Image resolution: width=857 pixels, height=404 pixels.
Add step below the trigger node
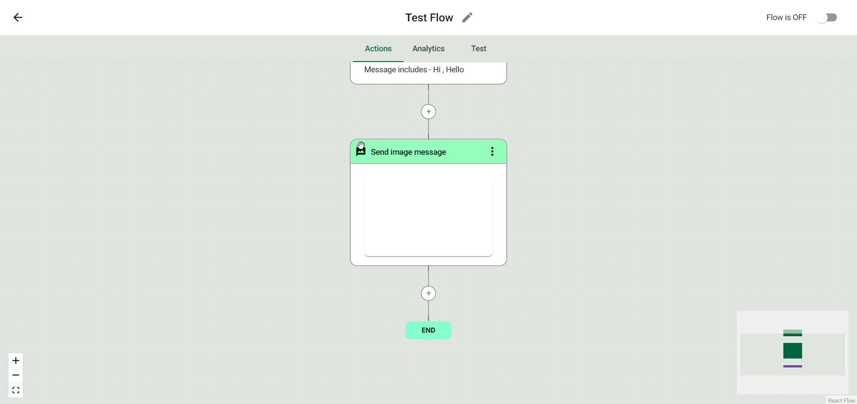click(x=428, y=111)
